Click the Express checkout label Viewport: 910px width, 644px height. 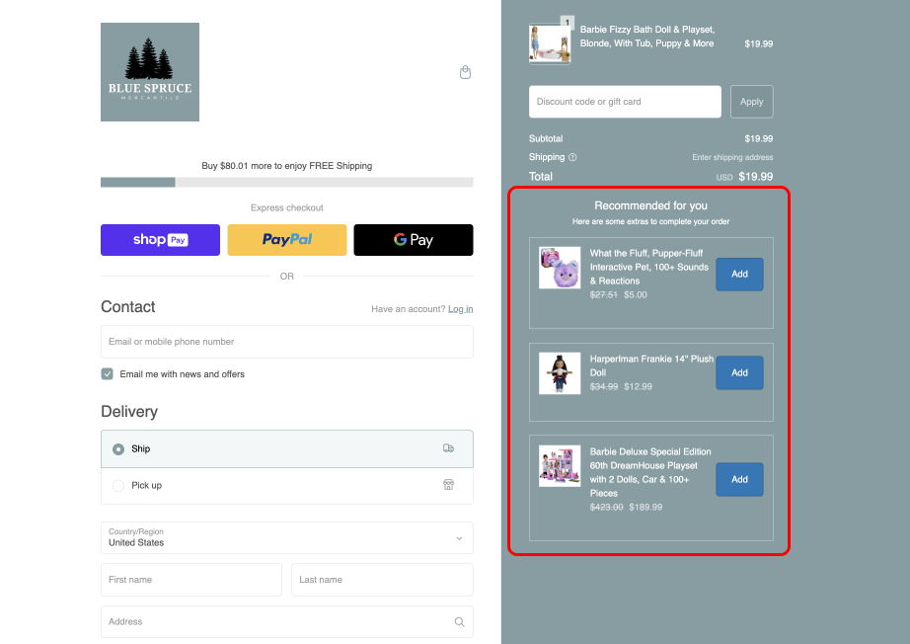pyautogui.click(x=286, y=207)
